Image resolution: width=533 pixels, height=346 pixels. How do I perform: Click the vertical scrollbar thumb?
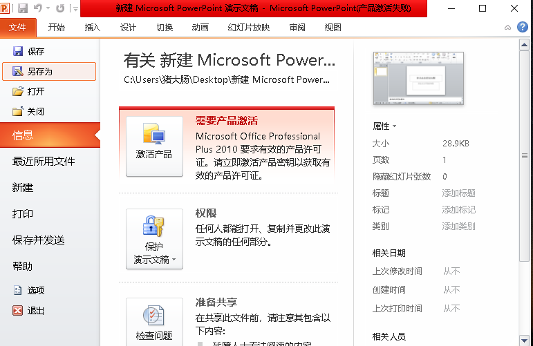pos(524,156)
